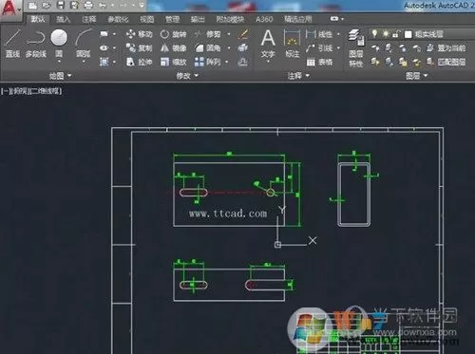The height and width of the screenshot is (354, 475).
Task: Click Match Layer (匹配图层) icon
Action: (447, 62)
